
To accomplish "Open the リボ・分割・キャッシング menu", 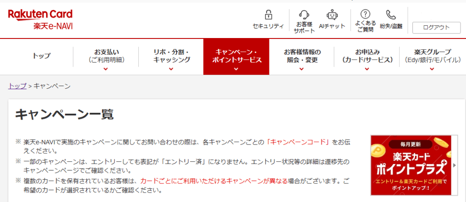I will coord(171,56).
